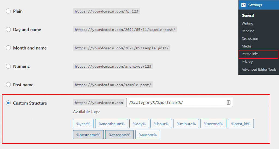The image size is (279, 149).
Task: Insert the %monthnum% tag
Action: point(111,124)
